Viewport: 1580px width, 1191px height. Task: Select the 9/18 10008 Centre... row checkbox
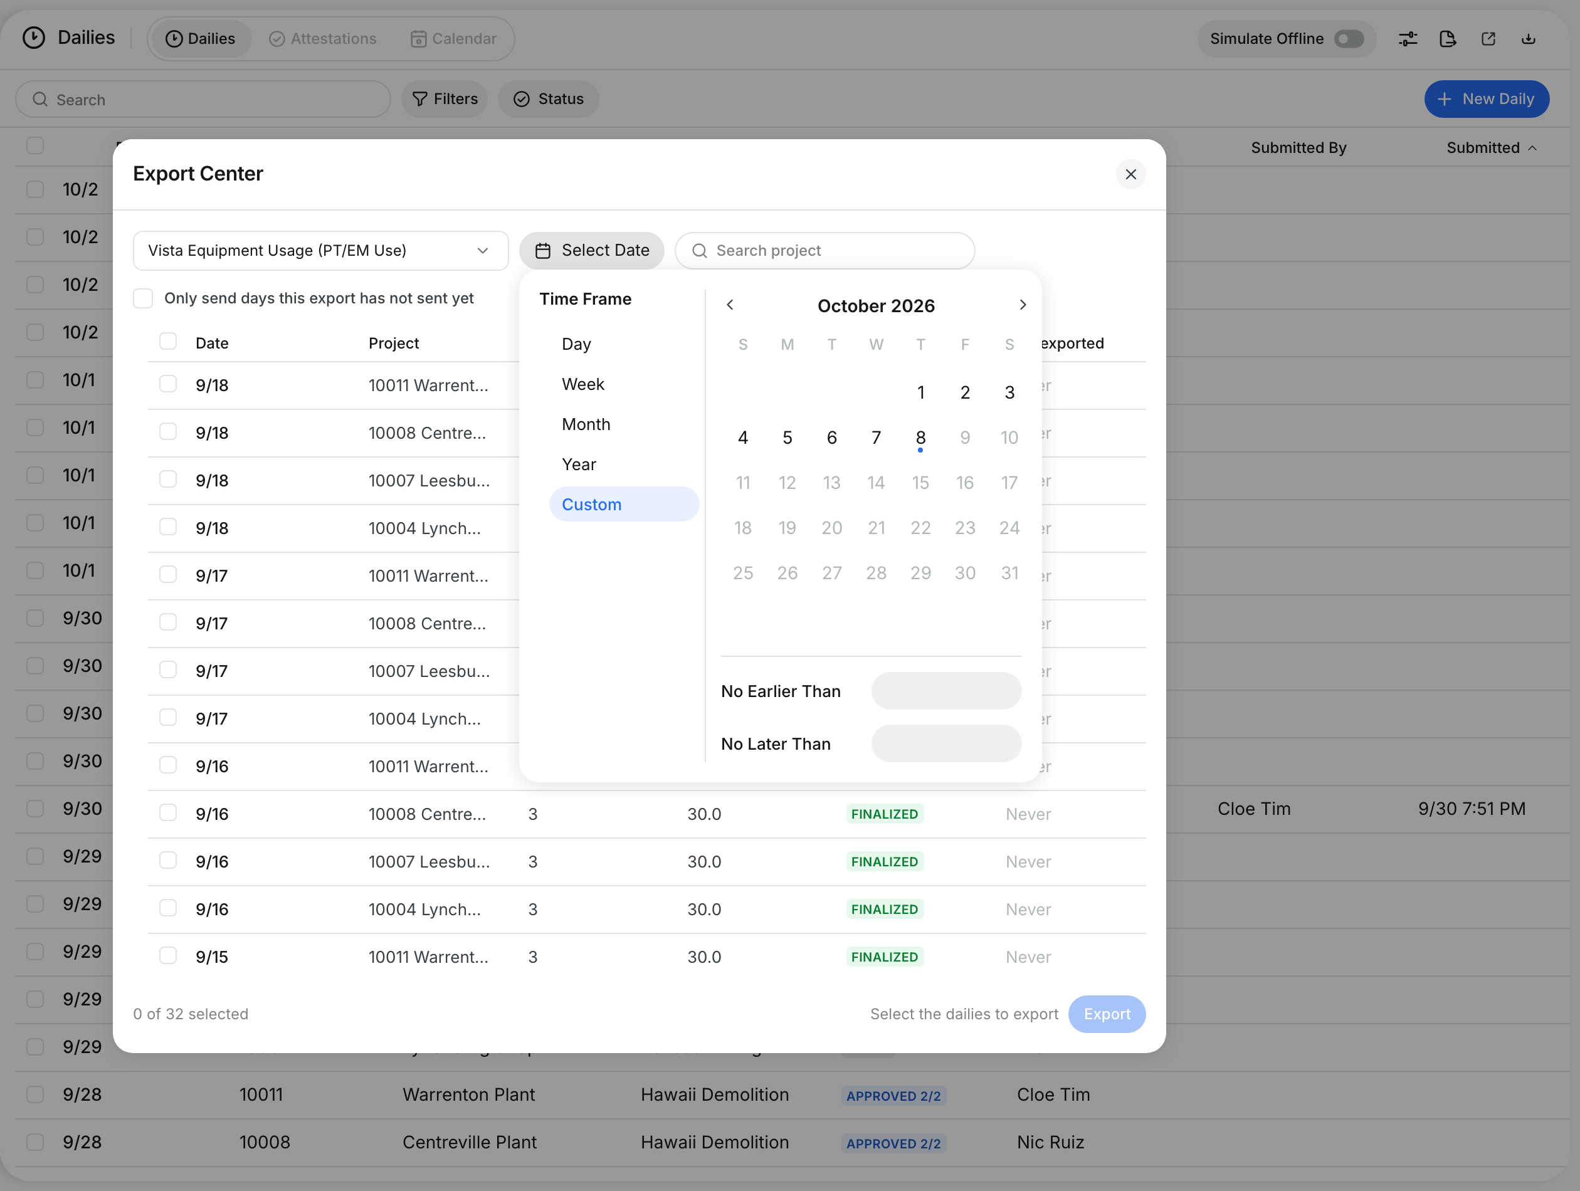168,432
